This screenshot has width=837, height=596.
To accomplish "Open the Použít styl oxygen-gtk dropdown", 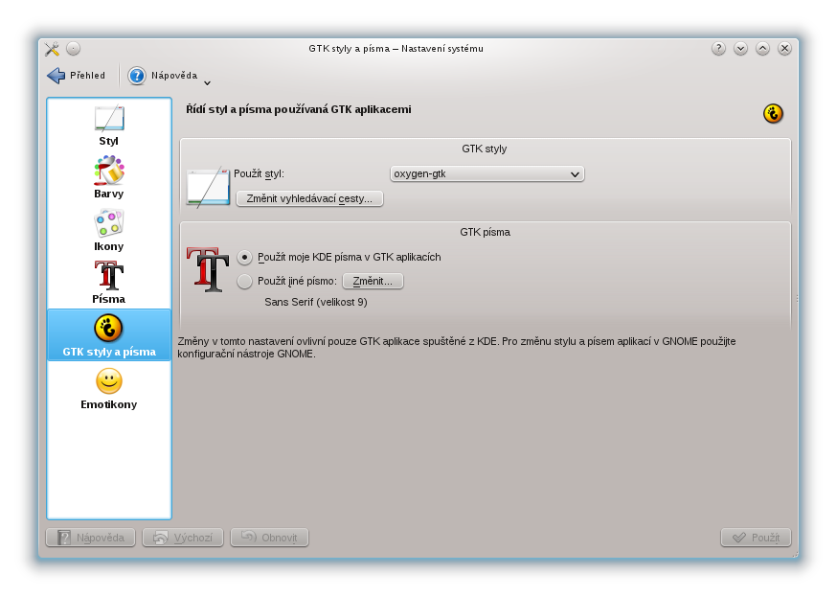I will pyautogui.click(x=486, y=174).
